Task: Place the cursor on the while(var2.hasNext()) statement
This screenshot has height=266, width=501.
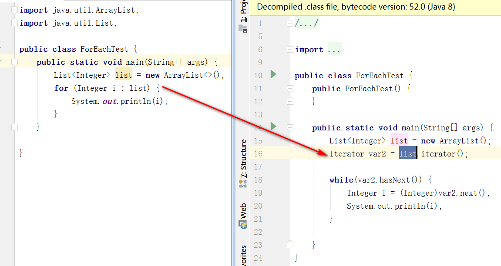Action: 370,180
